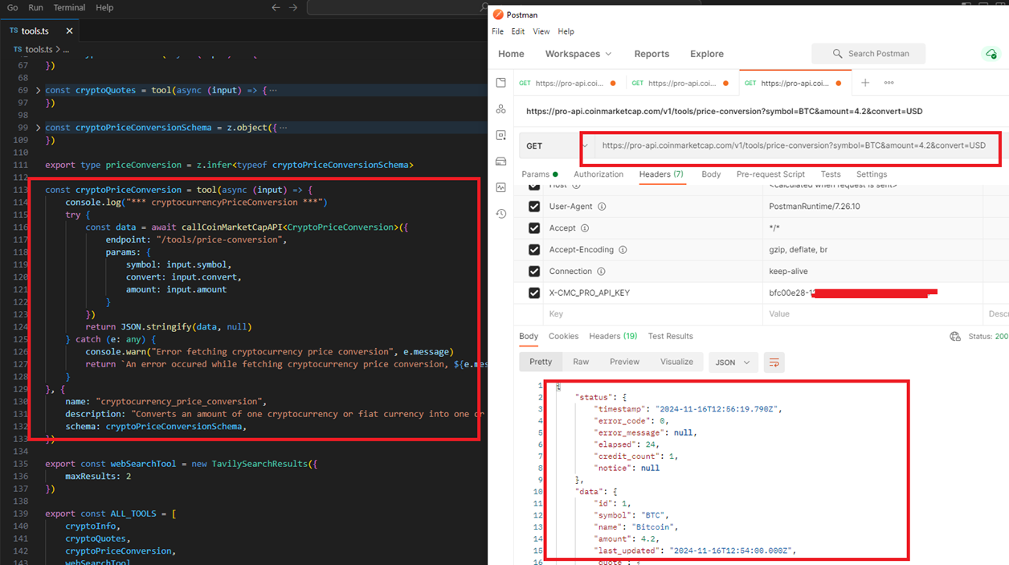Open the Run menu in VS Code
The height and width of the screenshot is (565, 1009).
tap(35, 7)
